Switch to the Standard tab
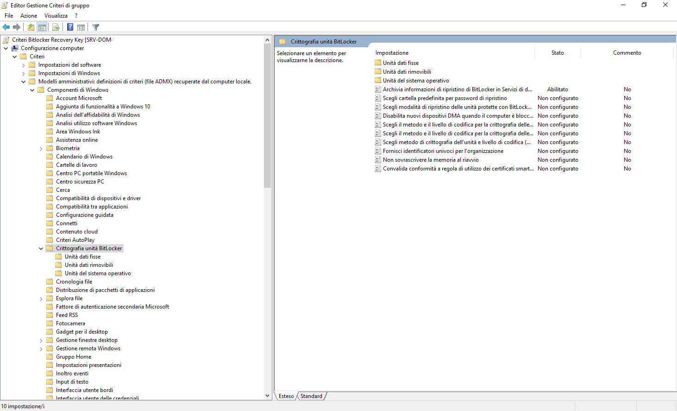This screenshot has height=411, width=677. (x=311, y=396)
